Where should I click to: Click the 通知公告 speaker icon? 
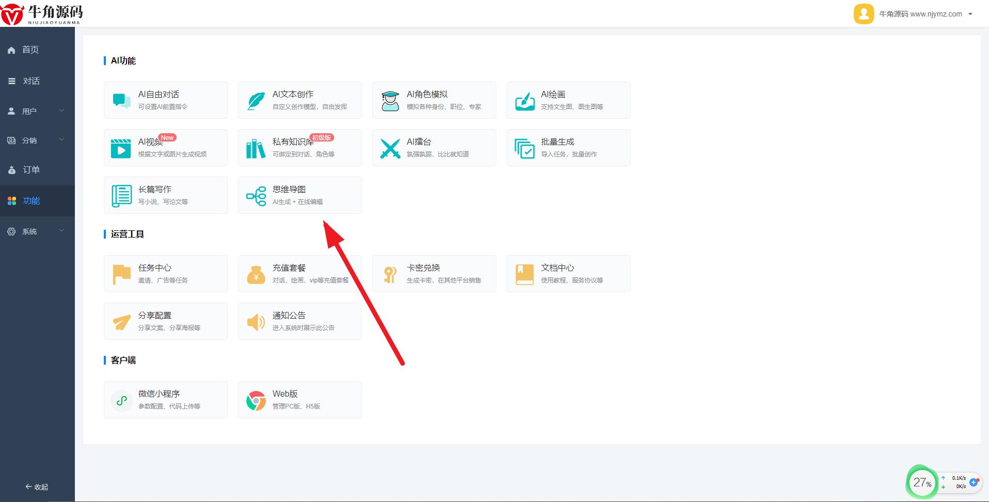coord(256,322)
